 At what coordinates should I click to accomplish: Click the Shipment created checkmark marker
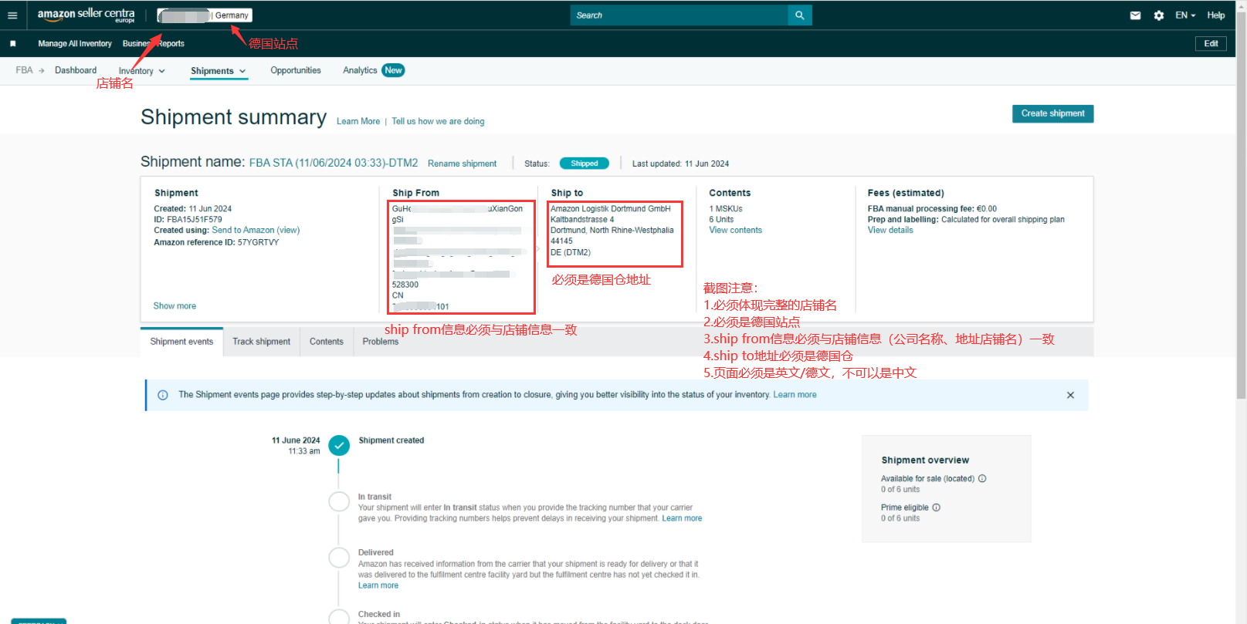coord(339,446)
